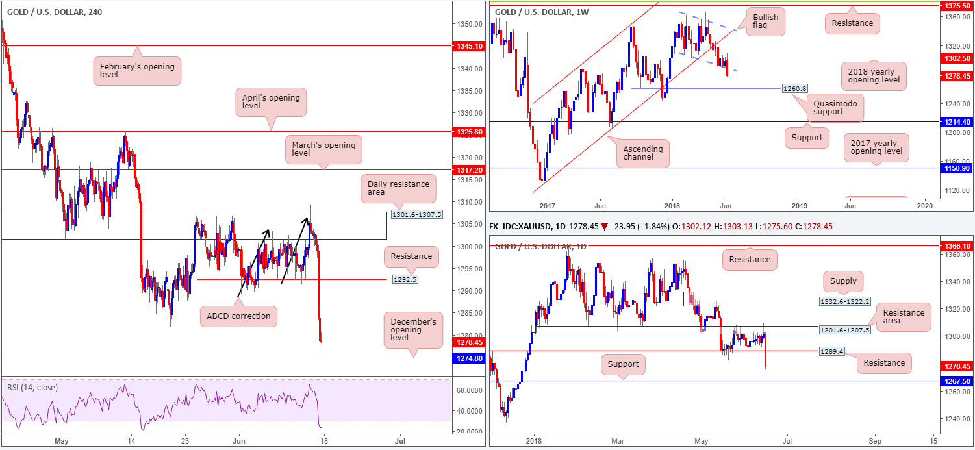This screenshot has width=975, height=450.
Task: Click the 1278.45 price tag on the 240 chart
Action: coord(468,342)
